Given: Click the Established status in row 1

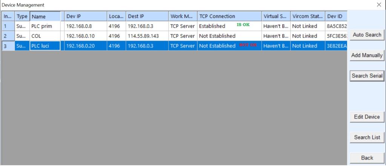Looking at the screenshot, I should coord(212,26).
